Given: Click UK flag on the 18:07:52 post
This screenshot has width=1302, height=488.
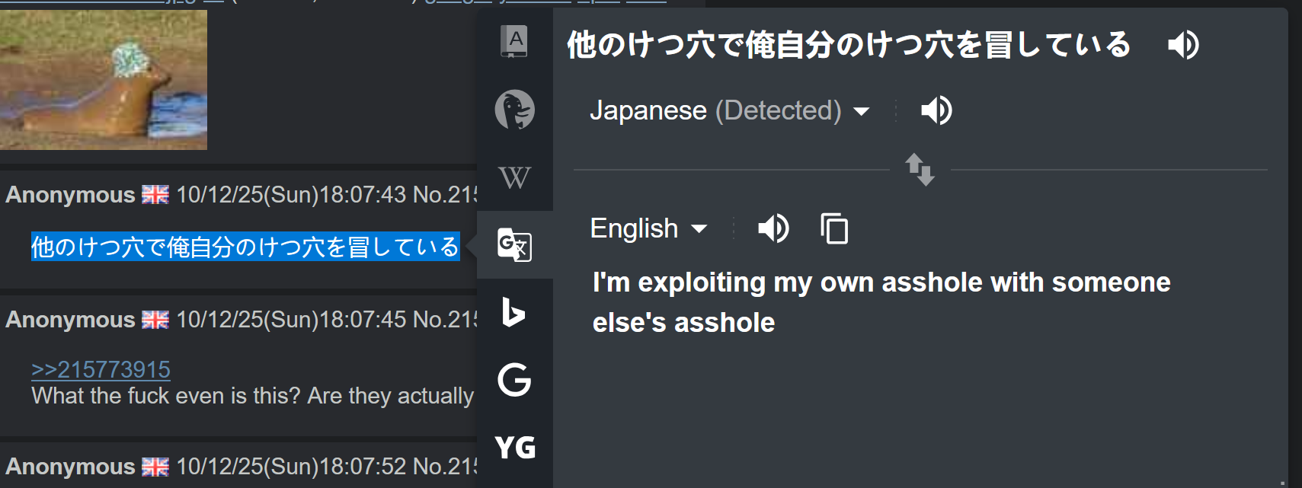Looking at the screenshot, I should click(x=155, y=467).
